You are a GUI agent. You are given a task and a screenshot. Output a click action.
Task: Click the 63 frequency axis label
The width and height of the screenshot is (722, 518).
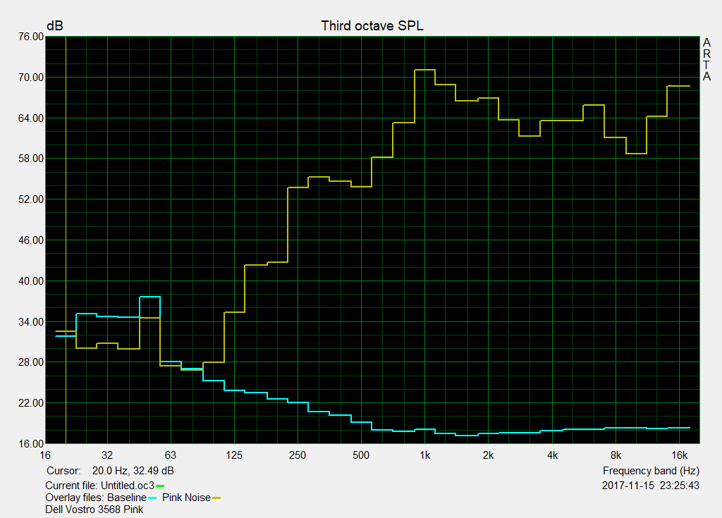point(171,455)
